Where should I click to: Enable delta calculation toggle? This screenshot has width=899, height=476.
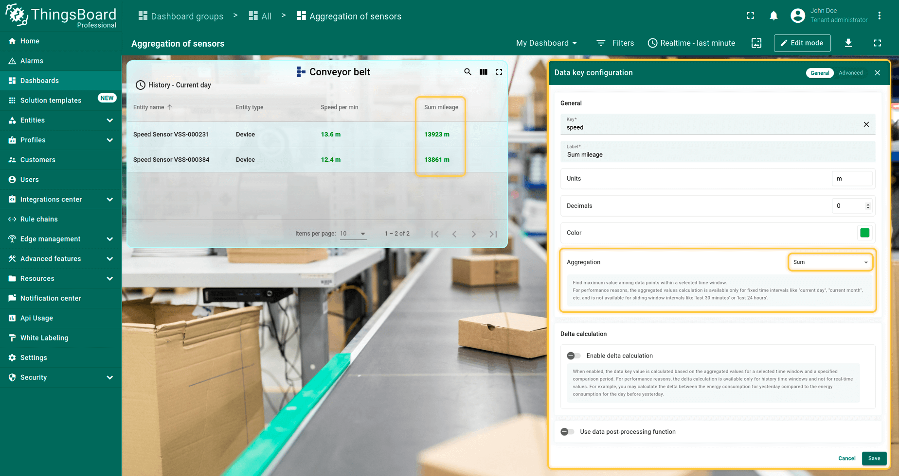pos(574,356)
